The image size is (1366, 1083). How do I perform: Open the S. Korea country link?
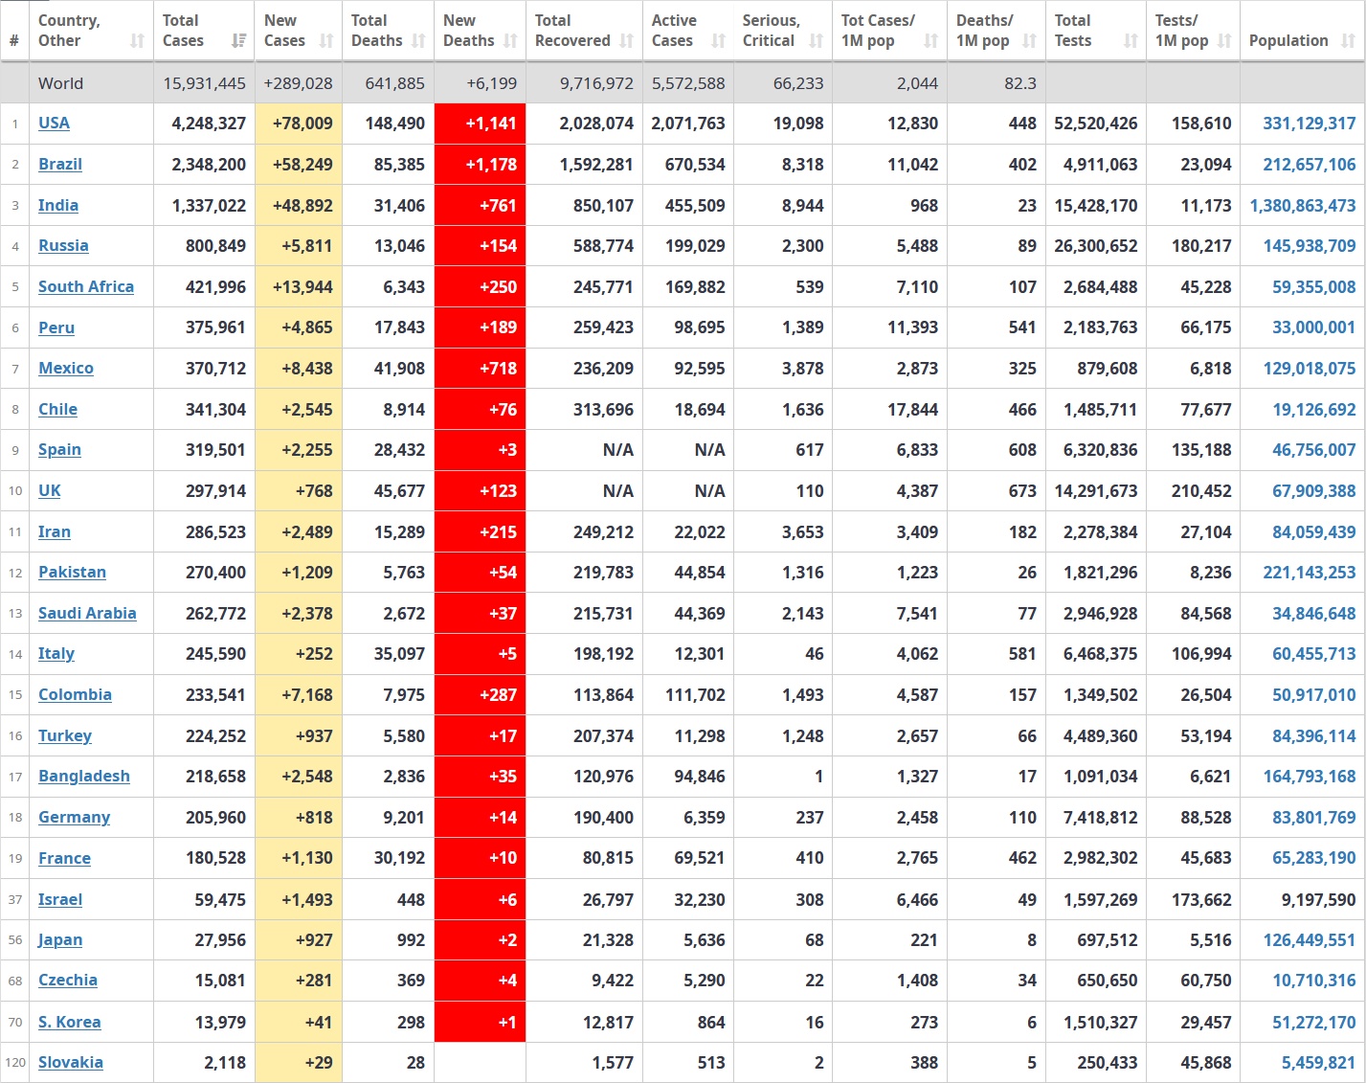[x=69, y=1022]
